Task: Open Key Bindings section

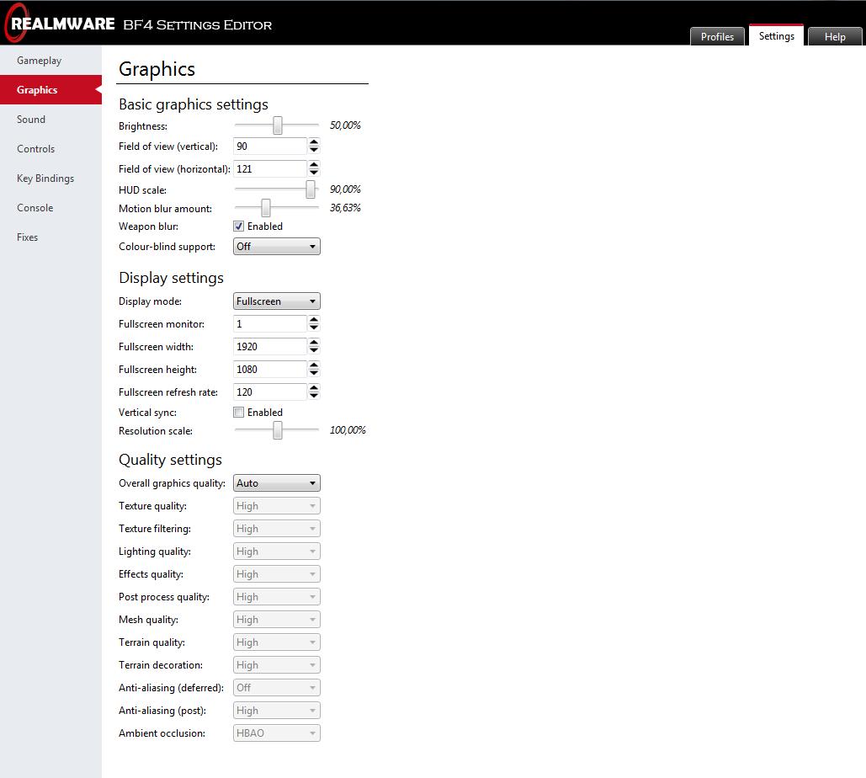Action: tap(50, 178)
